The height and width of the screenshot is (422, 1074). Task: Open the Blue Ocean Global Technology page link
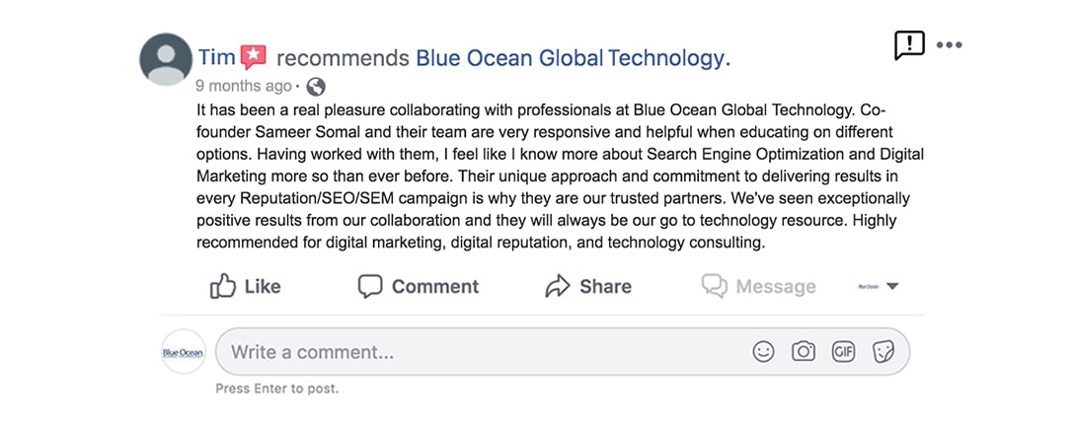pyautogui.click(x=574, y=59)
